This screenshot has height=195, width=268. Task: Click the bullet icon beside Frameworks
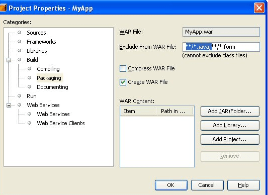coord(20,42)
